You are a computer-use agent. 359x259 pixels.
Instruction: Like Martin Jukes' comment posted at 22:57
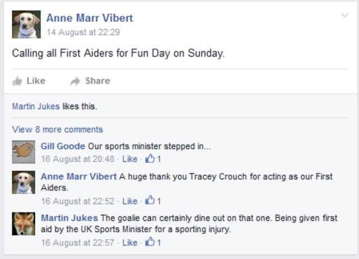[x=130, y=243]
